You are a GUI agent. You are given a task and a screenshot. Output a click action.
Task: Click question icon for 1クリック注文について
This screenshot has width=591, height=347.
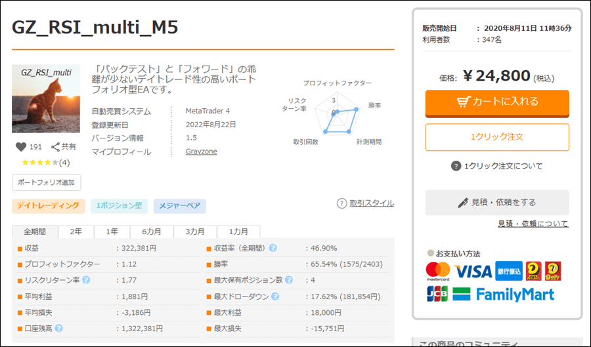pos(456,166)
